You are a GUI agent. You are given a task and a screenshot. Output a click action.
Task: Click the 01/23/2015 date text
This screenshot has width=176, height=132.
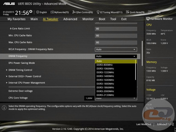click(9, 12)
